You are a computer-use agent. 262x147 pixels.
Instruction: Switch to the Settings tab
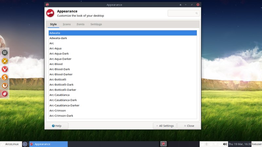tap(96, 24)
